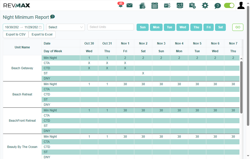Open the notifications bell with 41 badge
This screenshot has height=159, width=250.
pos(121,5)
